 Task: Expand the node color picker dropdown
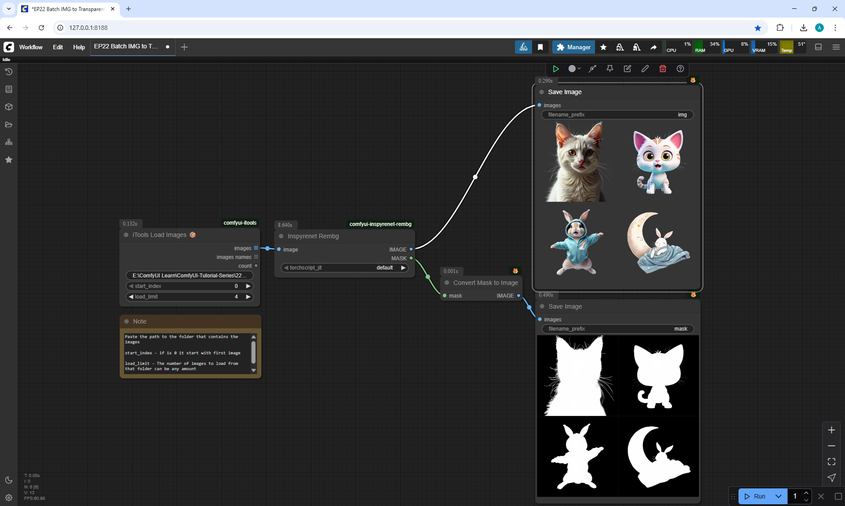(574, 69)
